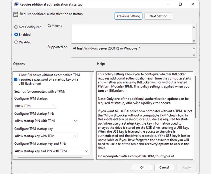Click the 'Supported on:' label
Image resolution: width=211 pixels, height=174 pixels.
pos(58,47)
